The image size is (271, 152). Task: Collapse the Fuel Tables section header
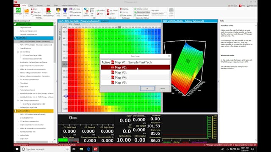33,38
